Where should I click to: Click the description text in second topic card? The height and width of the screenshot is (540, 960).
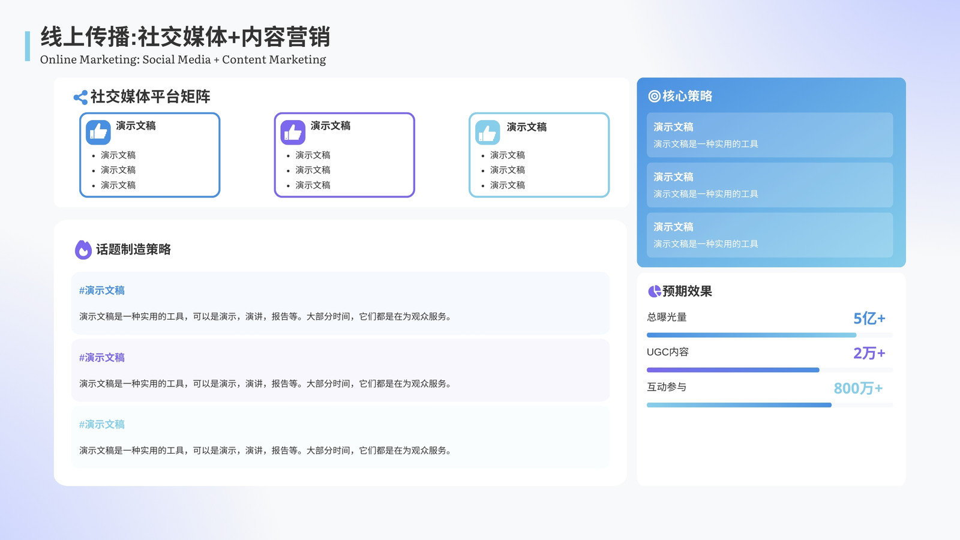click(265, 383)
